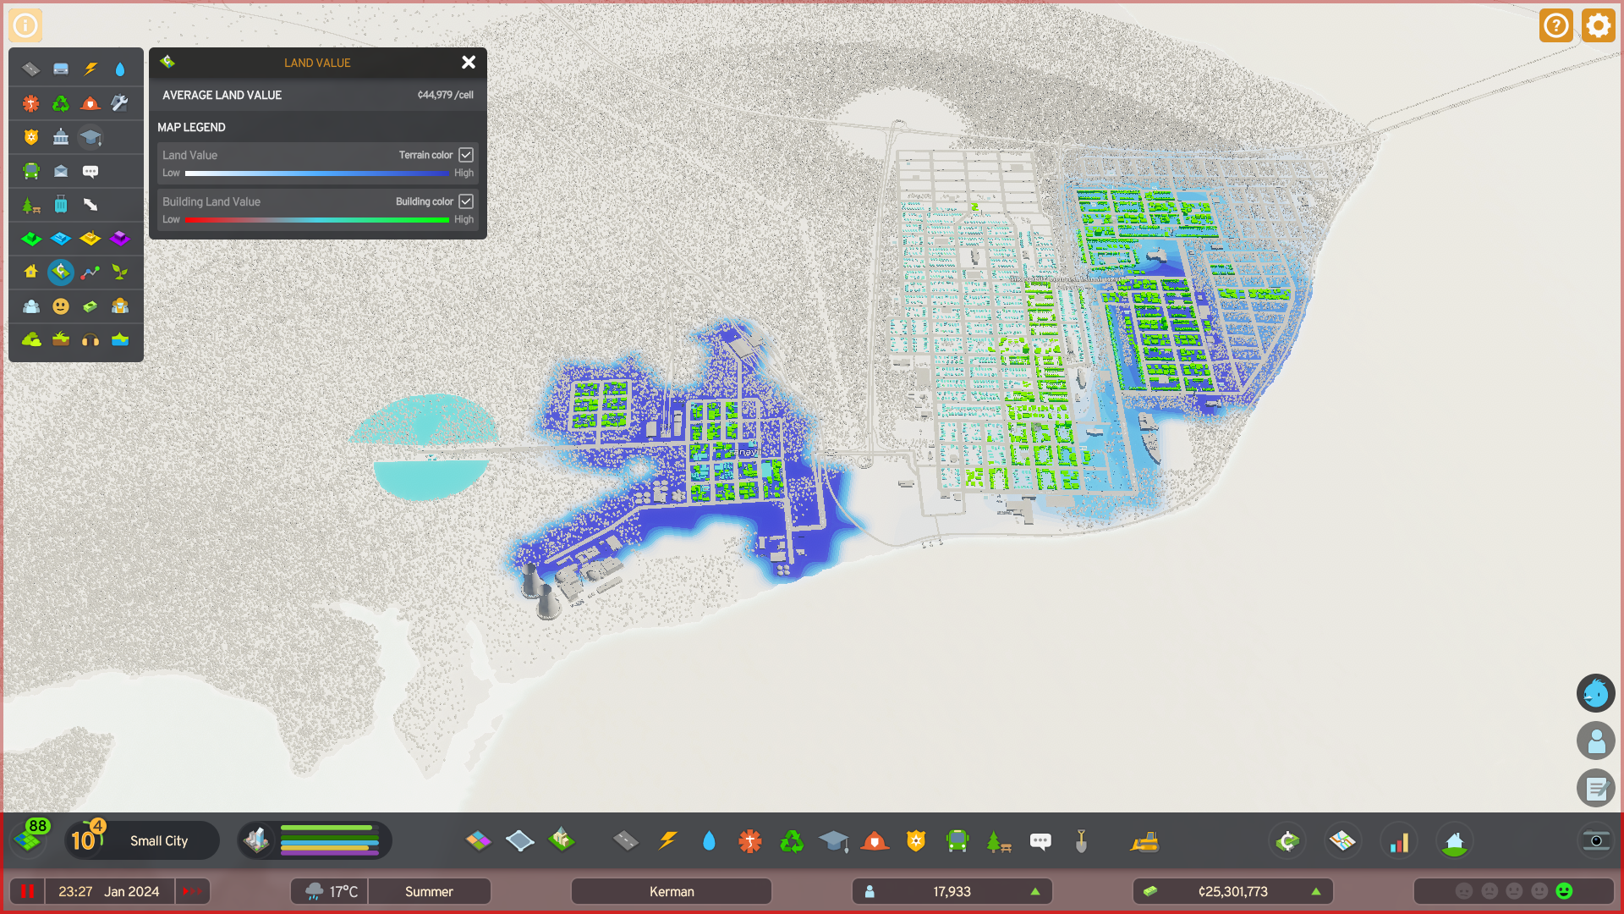Open the Parks infoview in left panel
Viewport: 1624px width, 914px height.
tap(31, 205)
